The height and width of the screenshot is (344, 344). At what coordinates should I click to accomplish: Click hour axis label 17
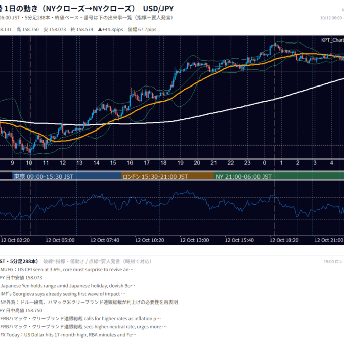point(147,163)
